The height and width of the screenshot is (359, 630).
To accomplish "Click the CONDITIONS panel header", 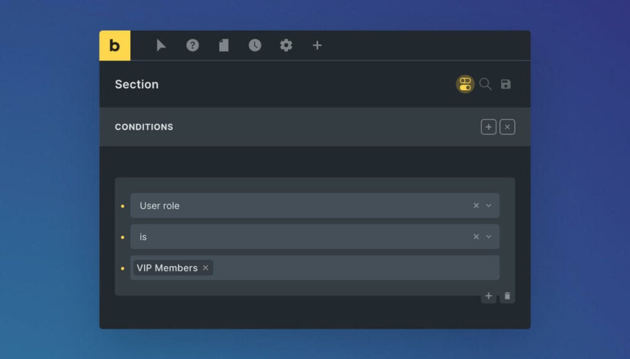I will [144, 127].
